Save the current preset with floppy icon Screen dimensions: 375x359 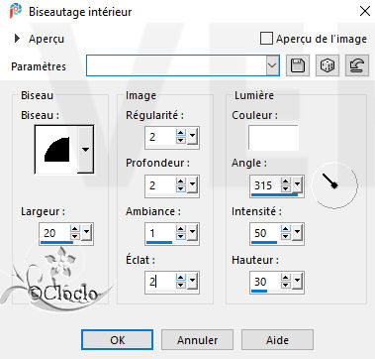click(x=298, y=65)
